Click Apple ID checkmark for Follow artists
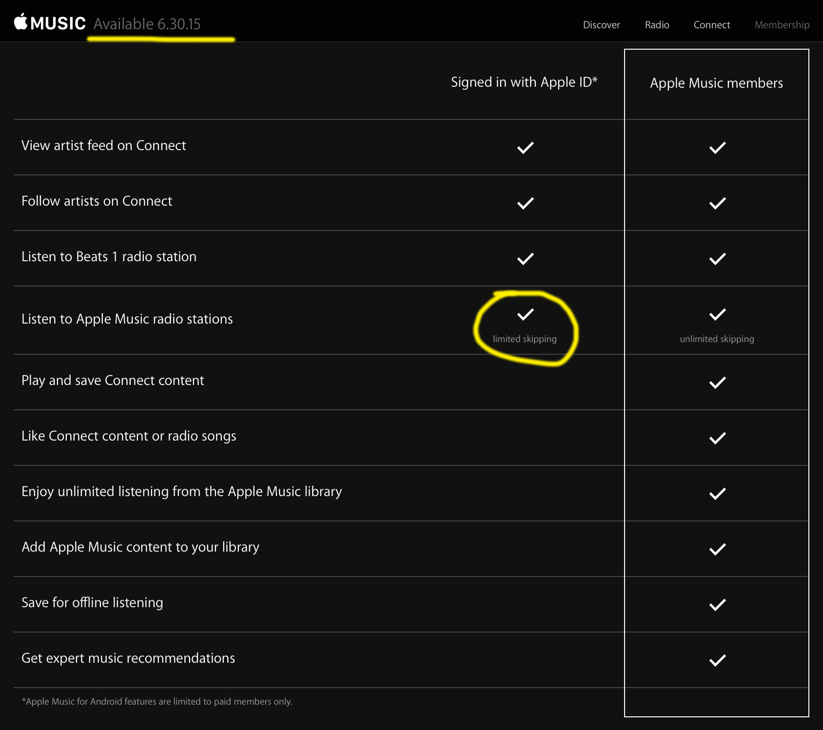 pyautogui.click(x=525, y=203)
